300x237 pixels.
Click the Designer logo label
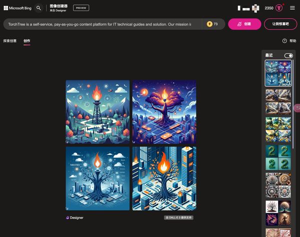click(74, 218)
